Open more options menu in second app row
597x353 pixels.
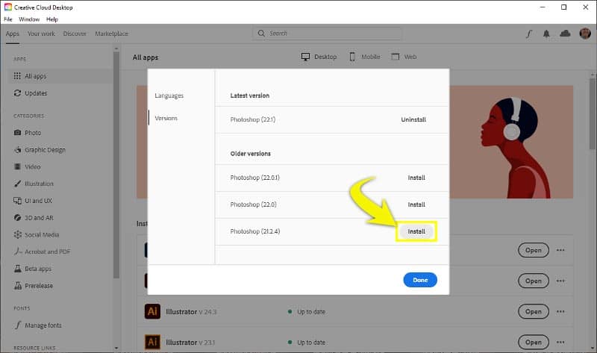pyautogui.click(x=560, y=281)
